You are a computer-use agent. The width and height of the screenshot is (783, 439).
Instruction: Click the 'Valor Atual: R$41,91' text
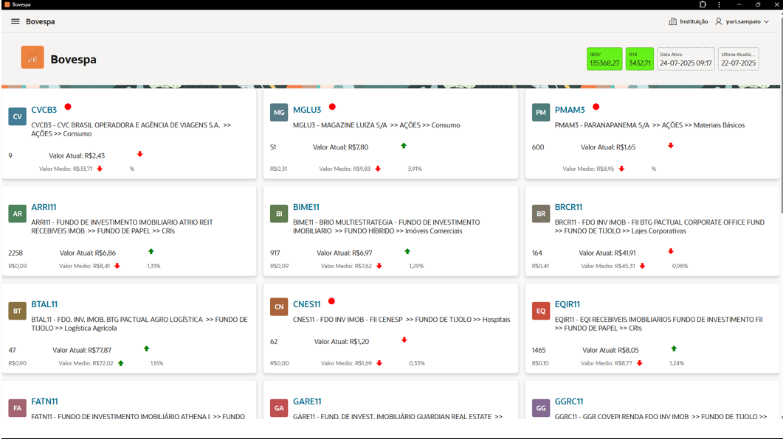tap(607, 253)
